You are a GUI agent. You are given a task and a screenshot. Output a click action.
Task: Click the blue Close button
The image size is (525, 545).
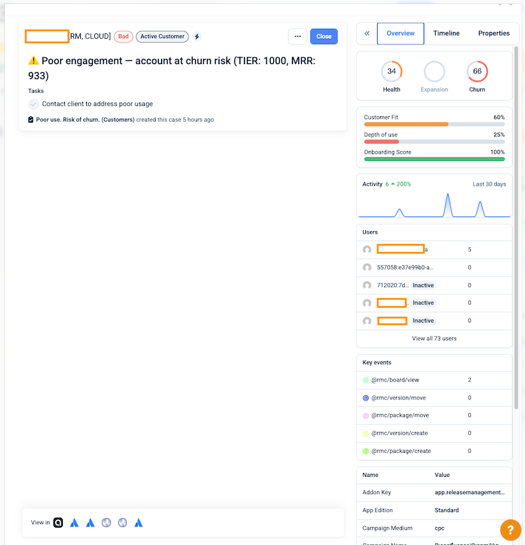[324, 37]
